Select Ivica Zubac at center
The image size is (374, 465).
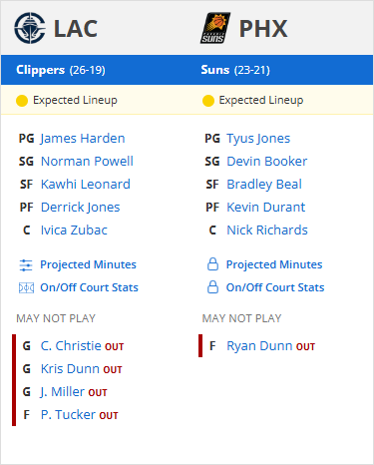point(74,231)
